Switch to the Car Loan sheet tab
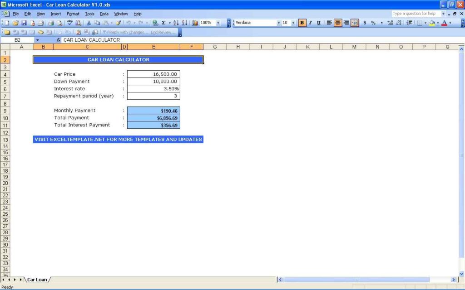The width and height of the screenshot is (465, 290). [37, 280]
